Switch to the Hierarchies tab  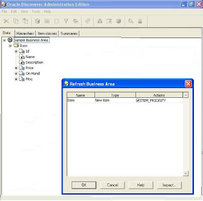25,33
